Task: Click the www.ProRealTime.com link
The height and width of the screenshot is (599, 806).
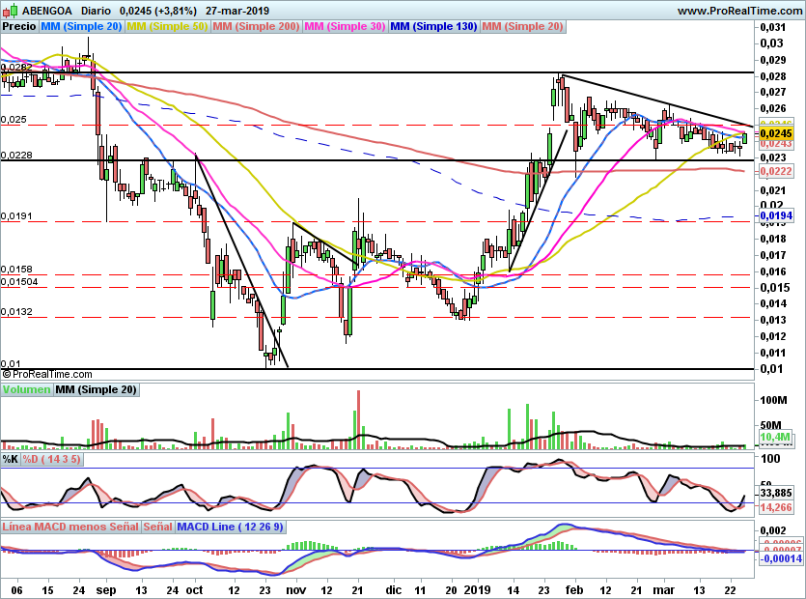Action: [739, 11]
